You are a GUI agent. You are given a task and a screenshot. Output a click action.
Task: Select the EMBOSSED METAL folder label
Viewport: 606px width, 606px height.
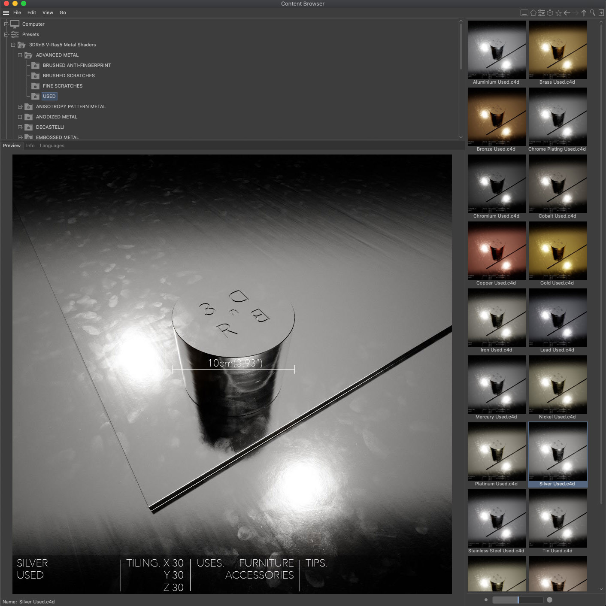click(58, 137)
